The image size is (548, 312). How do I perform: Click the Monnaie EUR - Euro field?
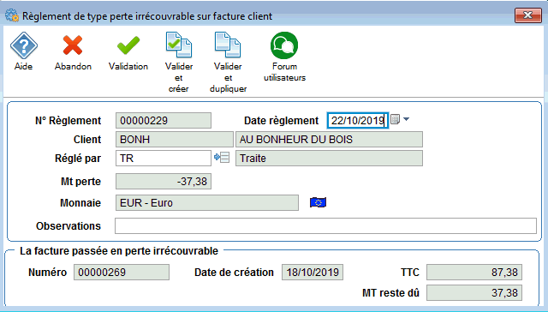(207, 203)
